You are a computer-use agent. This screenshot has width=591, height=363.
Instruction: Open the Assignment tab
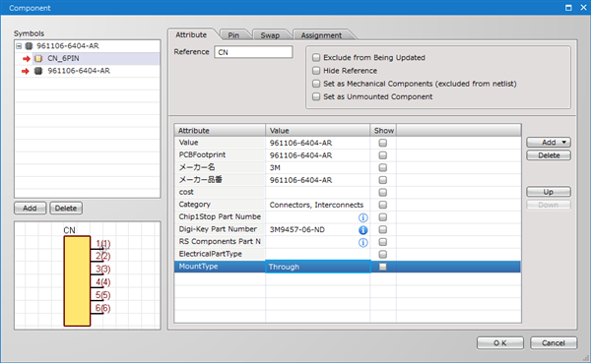click(x=321, y=35)
